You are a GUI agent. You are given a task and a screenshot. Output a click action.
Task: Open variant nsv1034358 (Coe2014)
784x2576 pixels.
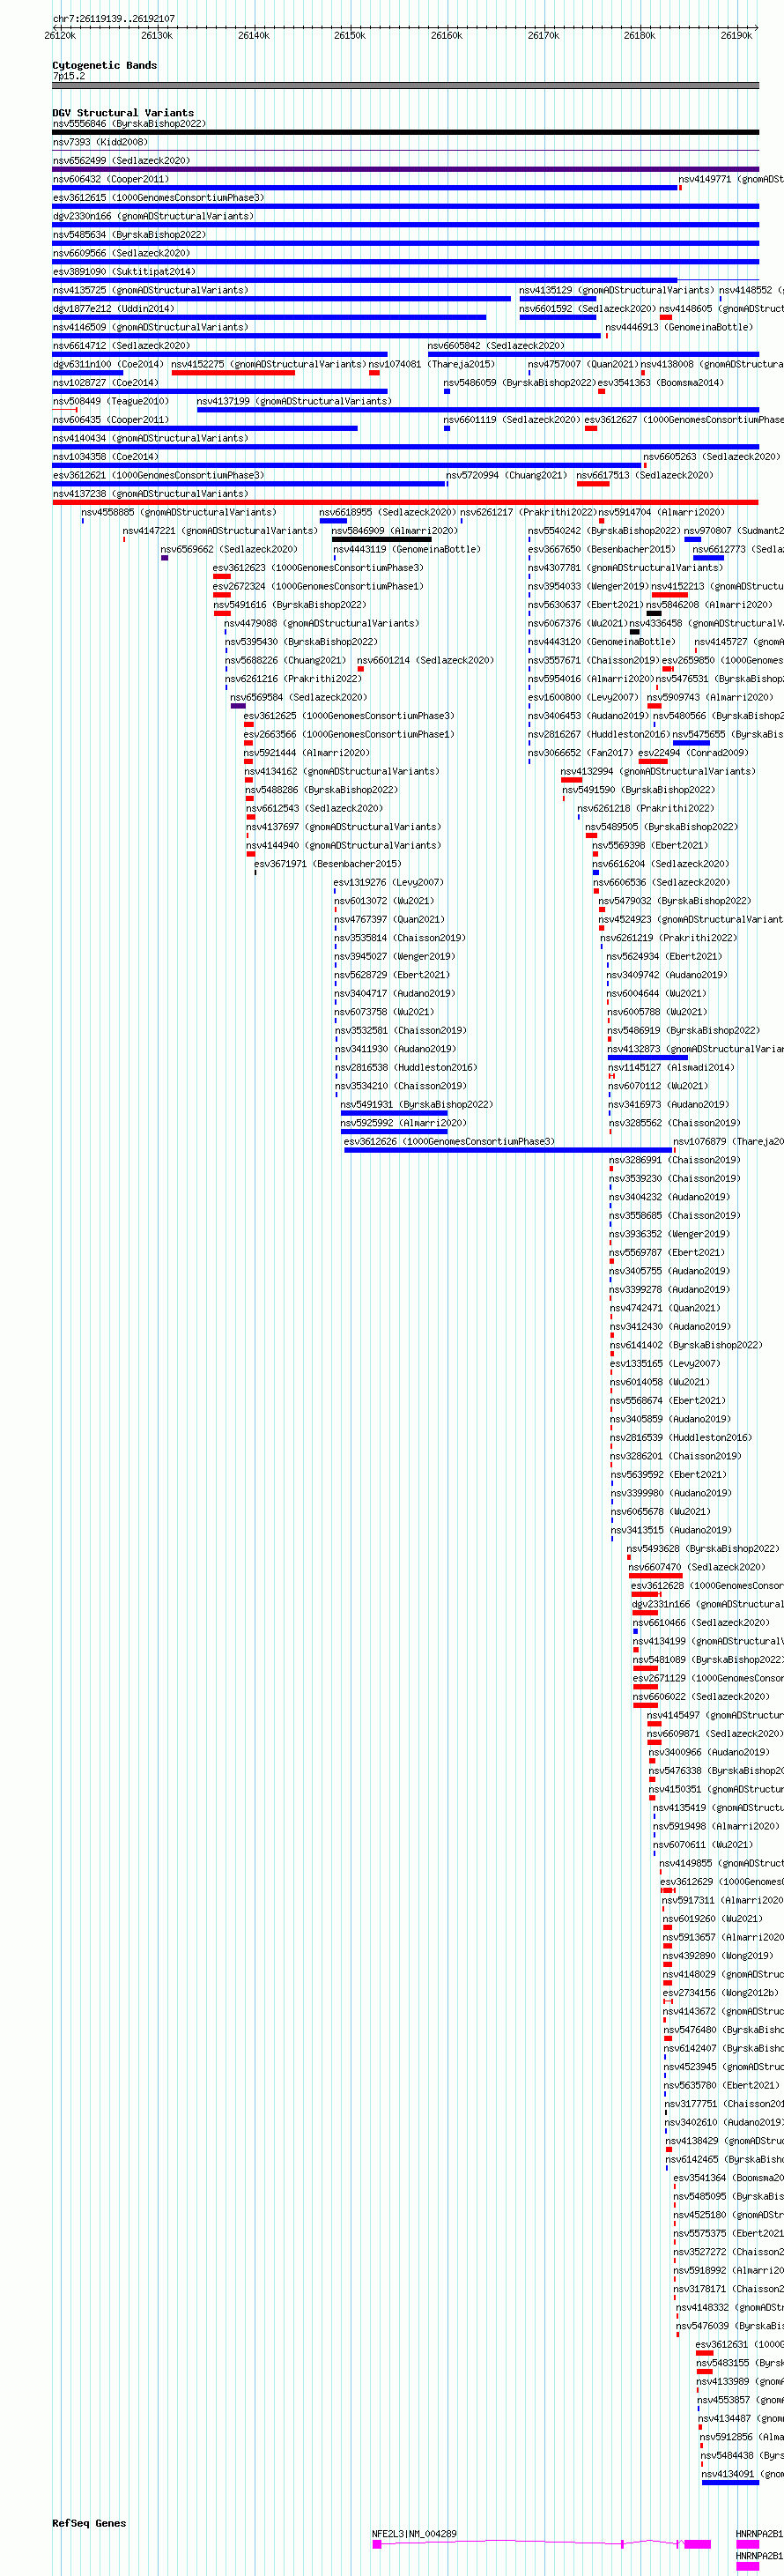pos(105,457)
